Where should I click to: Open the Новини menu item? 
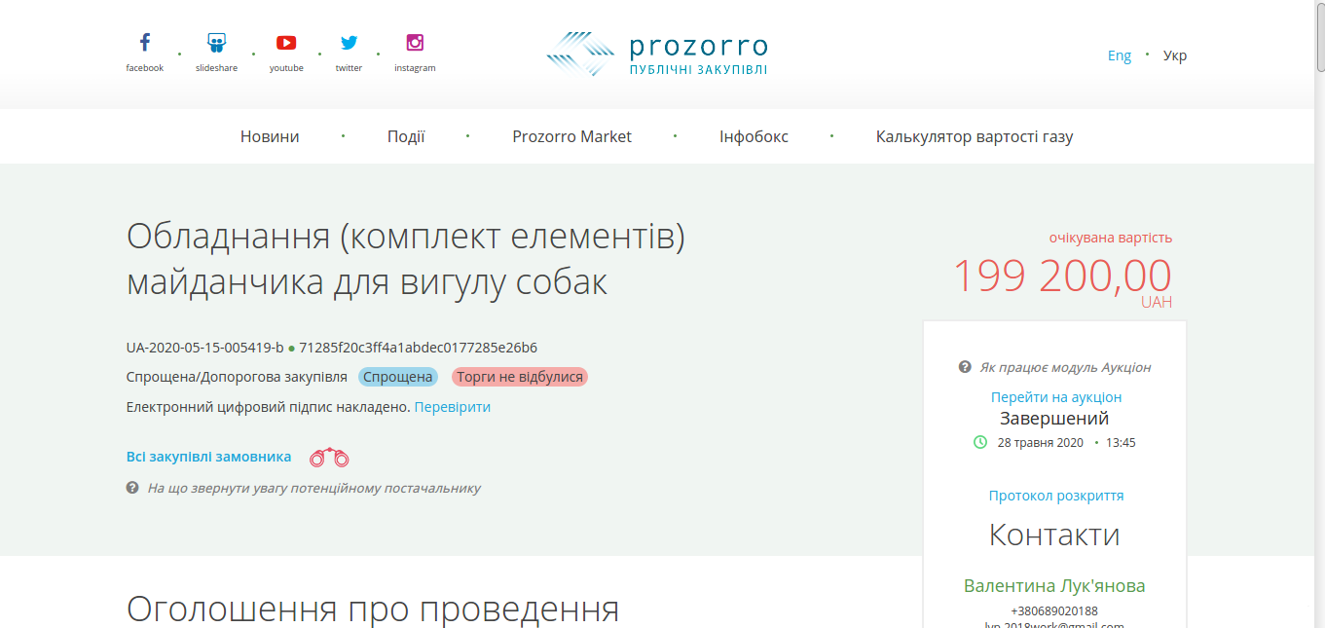(270, 136)
